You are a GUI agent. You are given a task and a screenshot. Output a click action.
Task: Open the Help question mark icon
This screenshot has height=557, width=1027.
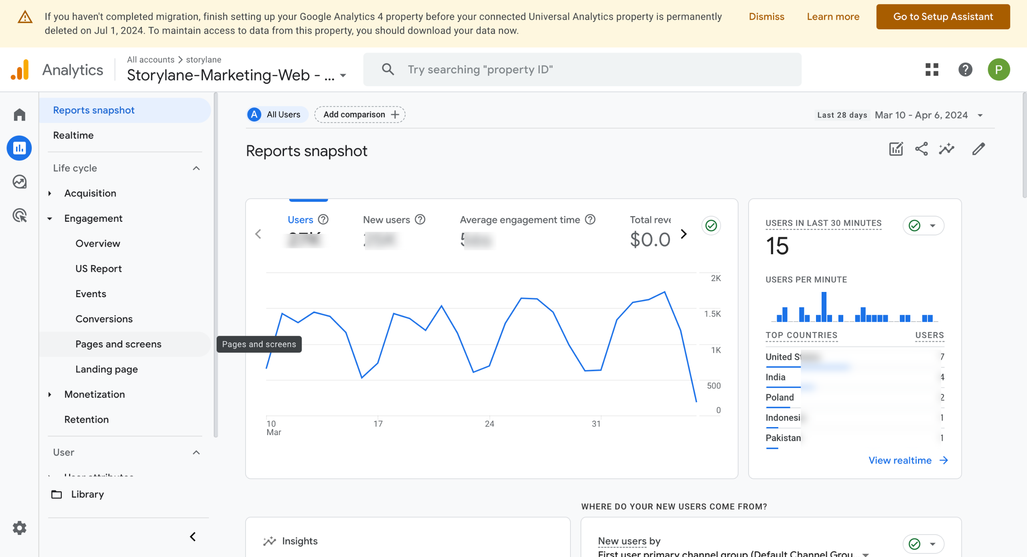pyautogui.click(x=965, y=69)
